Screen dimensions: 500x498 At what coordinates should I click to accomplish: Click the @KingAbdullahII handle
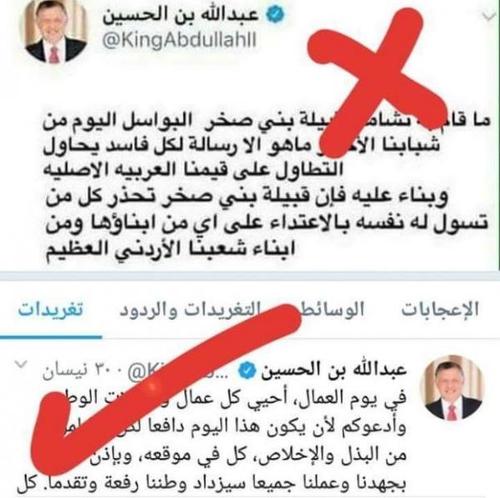click(179, 41)
